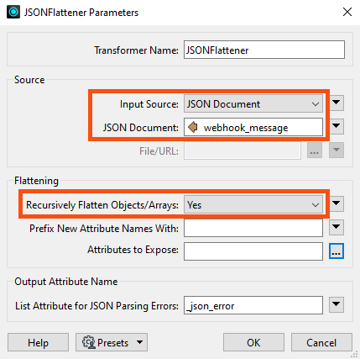Open the Recursively Flatten Objects/Arrays dropdown
The height and width of the screenshot is (359, 360).
253,204
